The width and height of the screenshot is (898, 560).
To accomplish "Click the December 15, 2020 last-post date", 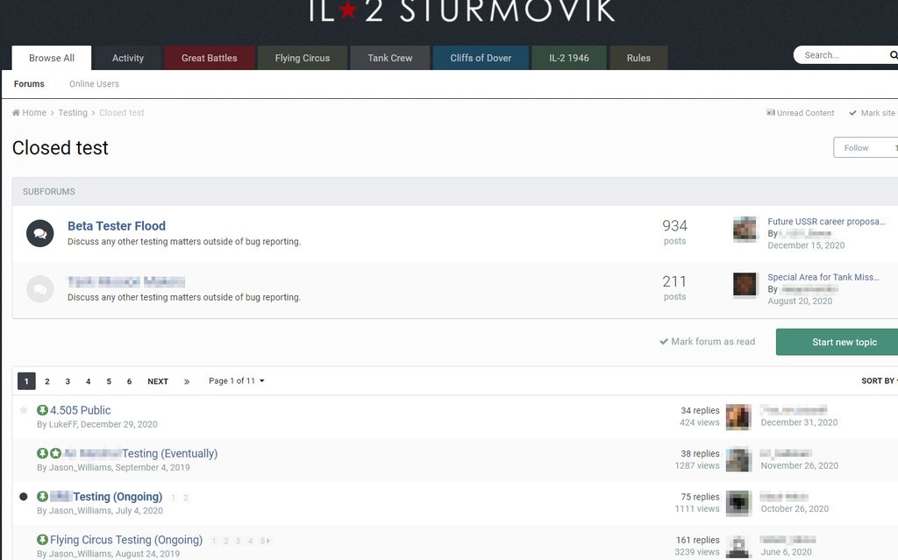I will [806, 245].
